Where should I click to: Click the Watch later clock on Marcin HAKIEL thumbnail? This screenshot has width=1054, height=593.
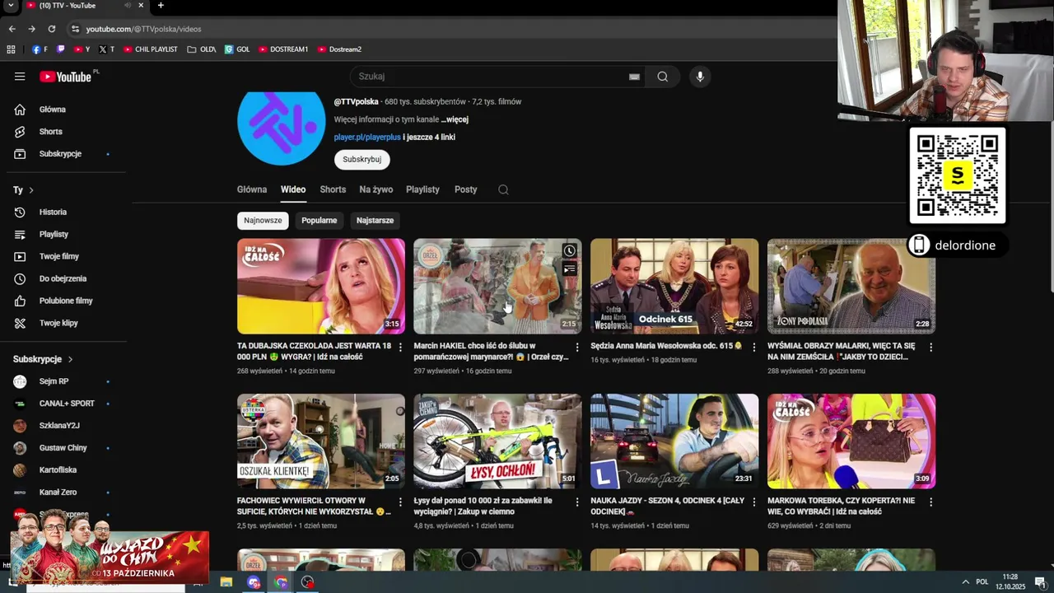pyautogui.click(x=569, y=251)
